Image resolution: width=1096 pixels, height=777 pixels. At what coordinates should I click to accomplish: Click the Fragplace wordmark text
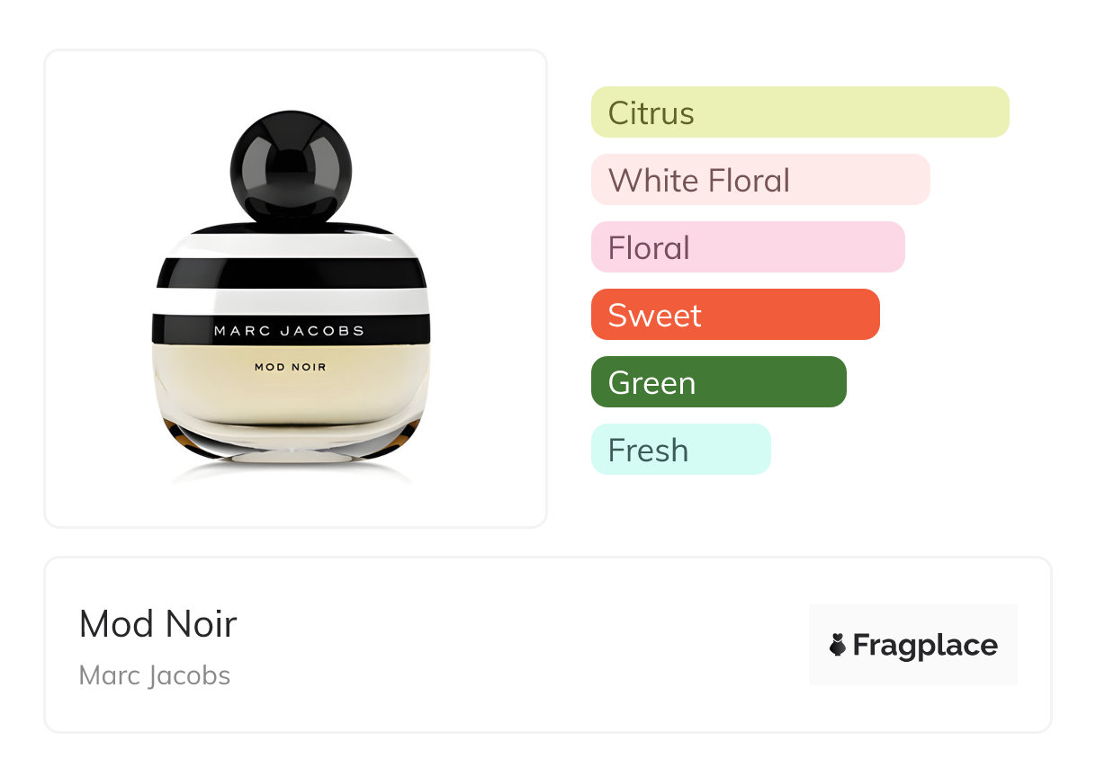click(x=925, y=646)
